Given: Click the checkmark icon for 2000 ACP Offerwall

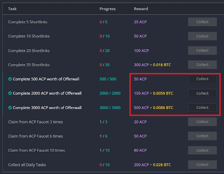Looking at the screenshot, I should click(x=10, y=93).
